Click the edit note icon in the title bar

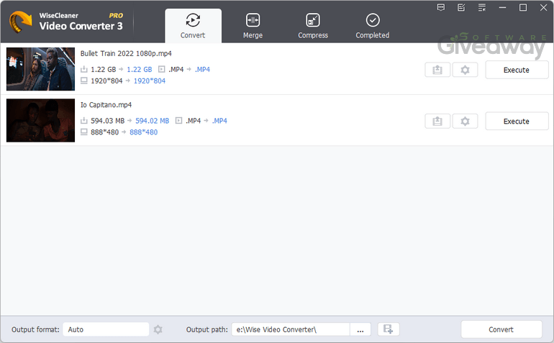(461, 7)
